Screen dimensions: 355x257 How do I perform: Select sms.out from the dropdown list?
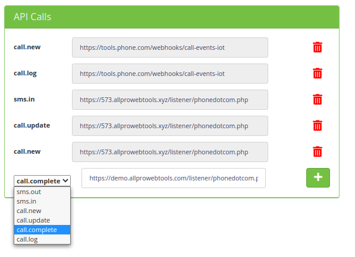click(42, 192)
